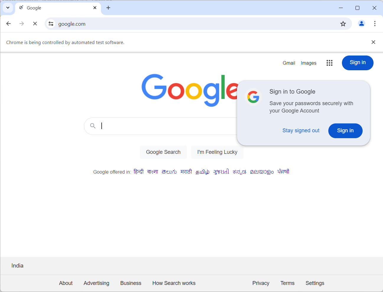Open the Google apps grid

click(x=329, y=63)
